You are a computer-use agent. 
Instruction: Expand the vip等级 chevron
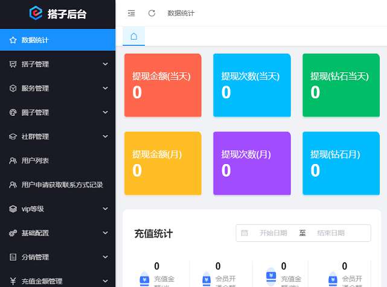point(106,209)
